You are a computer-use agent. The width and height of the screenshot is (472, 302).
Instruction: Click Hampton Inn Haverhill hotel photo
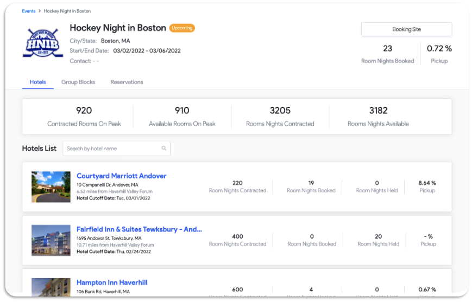pos(51,287)
